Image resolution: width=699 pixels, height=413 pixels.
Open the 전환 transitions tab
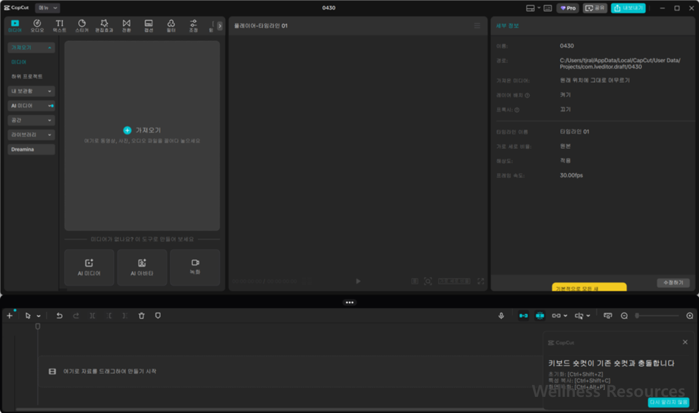[126, 26]
